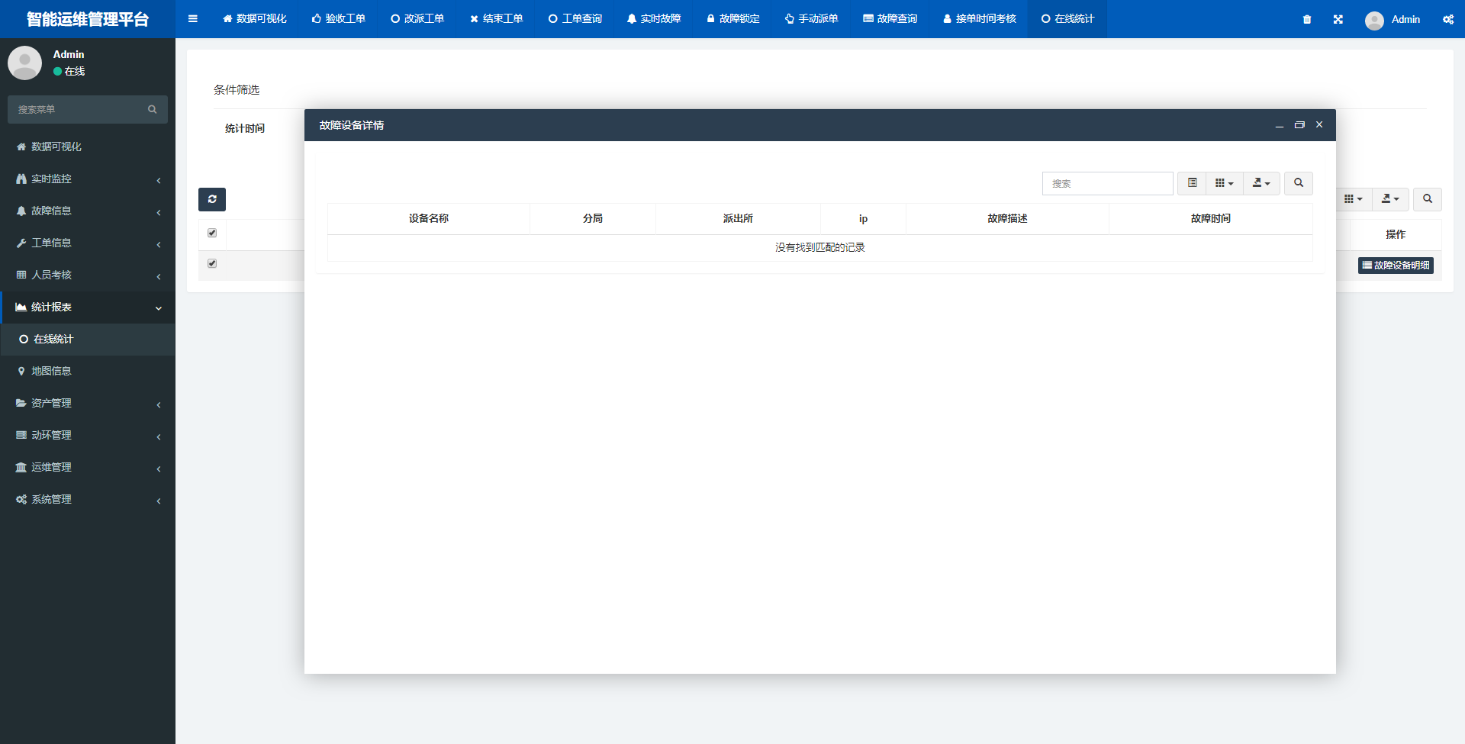
Task: Toggle the first row checkbox in background table
Action: (x=212, y=263)
